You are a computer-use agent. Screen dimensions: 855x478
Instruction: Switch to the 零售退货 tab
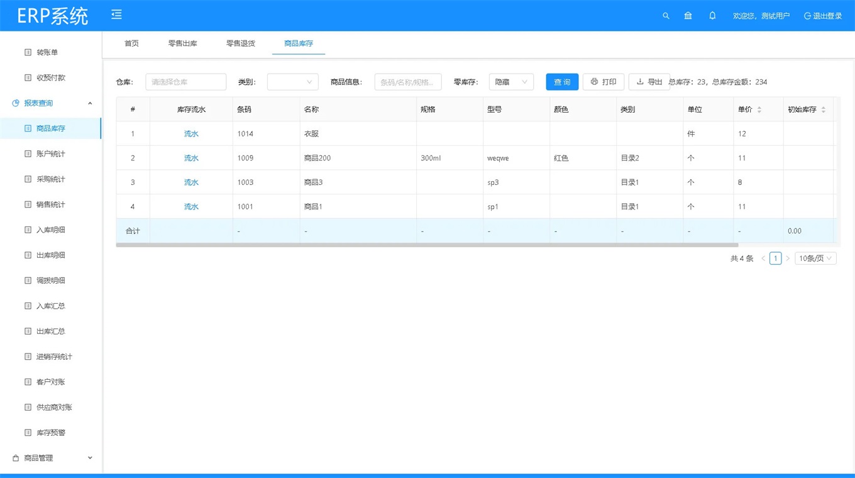(241, 43)
